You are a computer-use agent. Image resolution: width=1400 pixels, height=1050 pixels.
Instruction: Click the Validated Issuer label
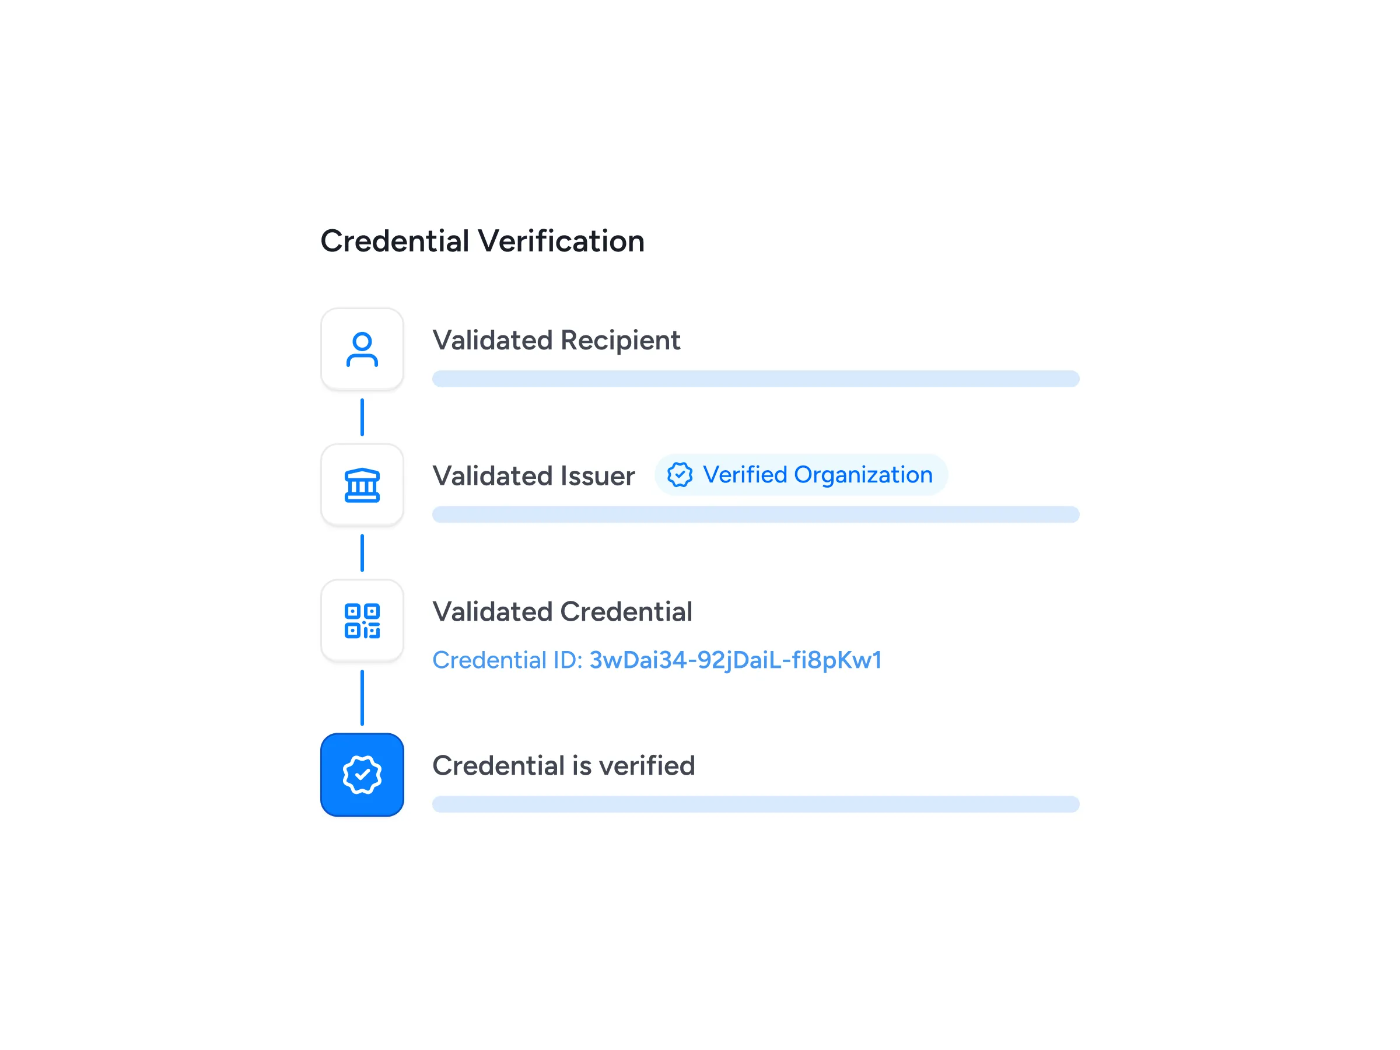tap(534, 476)
